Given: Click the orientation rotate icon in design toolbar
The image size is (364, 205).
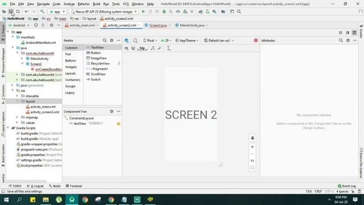Looking at the screenshot, I should coord(135,40).
